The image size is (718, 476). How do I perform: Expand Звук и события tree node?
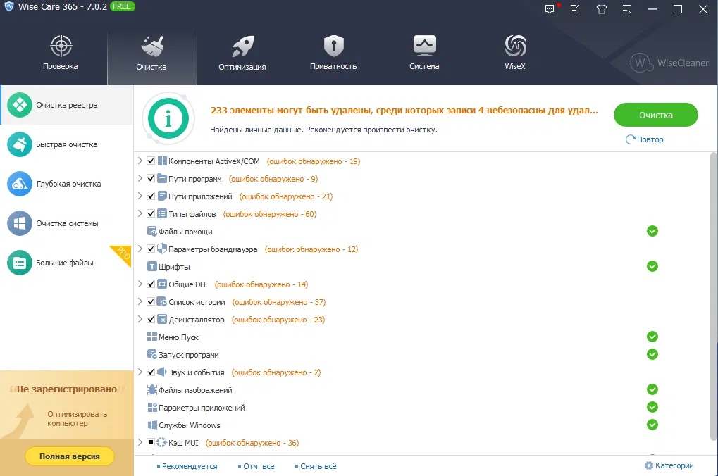(140, 372)
